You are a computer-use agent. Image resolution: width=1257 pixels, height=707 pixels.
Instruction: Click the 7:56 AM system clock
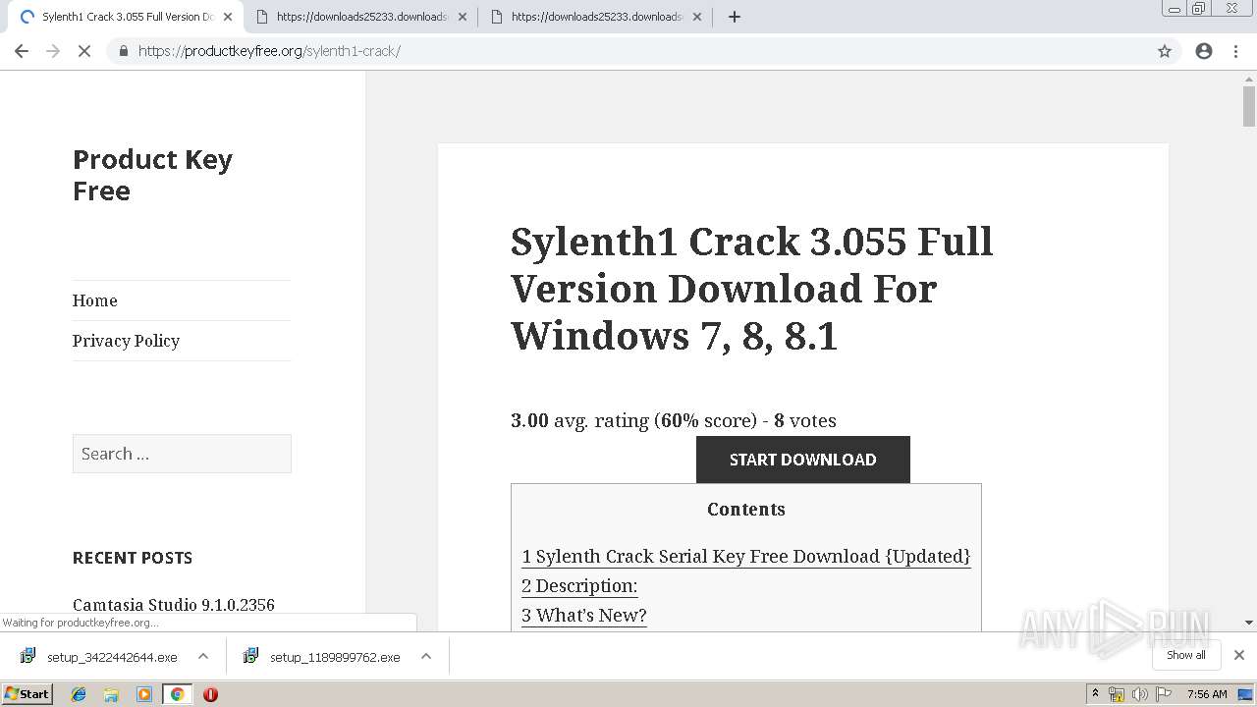(1207, 694)
